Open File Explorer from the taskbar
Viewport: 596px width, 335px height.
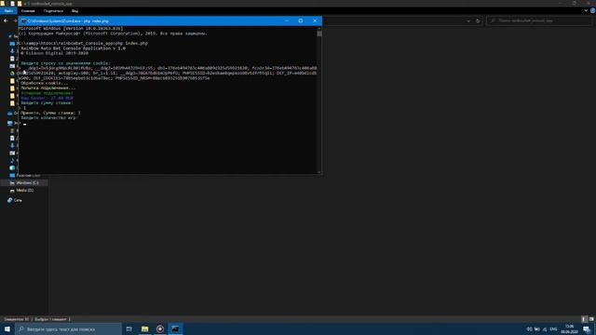point(145,328)
